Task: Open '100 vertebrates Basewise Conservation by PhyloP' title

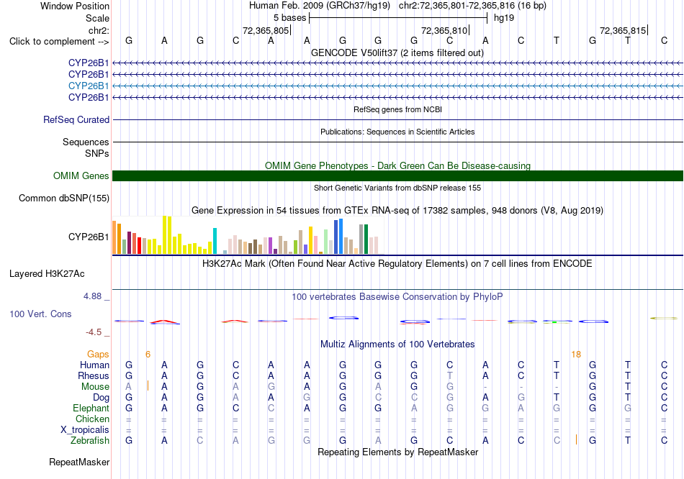Action: point(397,297)
